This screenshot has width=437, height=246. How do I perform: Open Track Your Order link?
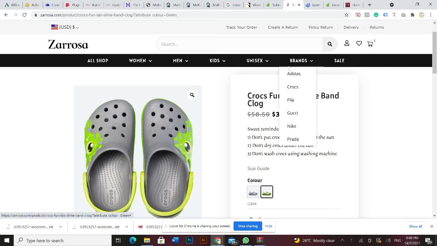[x=241, y=27]
